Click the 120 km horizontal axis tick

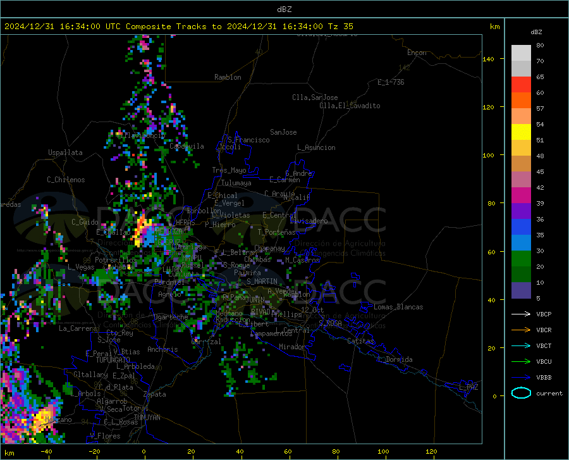coord(431,451)
